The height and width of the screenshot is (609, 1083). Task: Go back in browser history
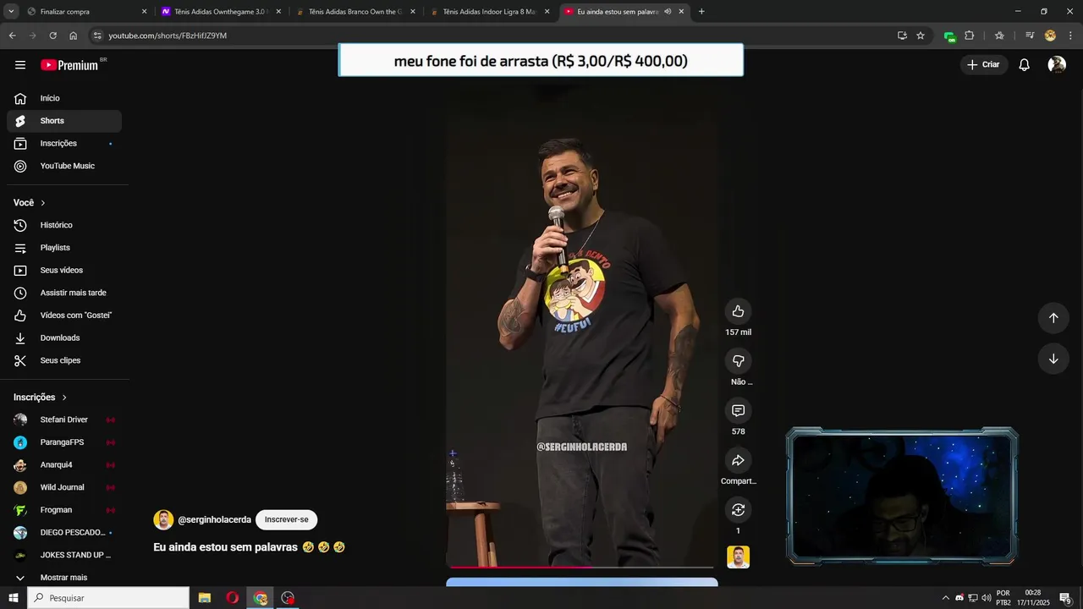click(12, 36)
